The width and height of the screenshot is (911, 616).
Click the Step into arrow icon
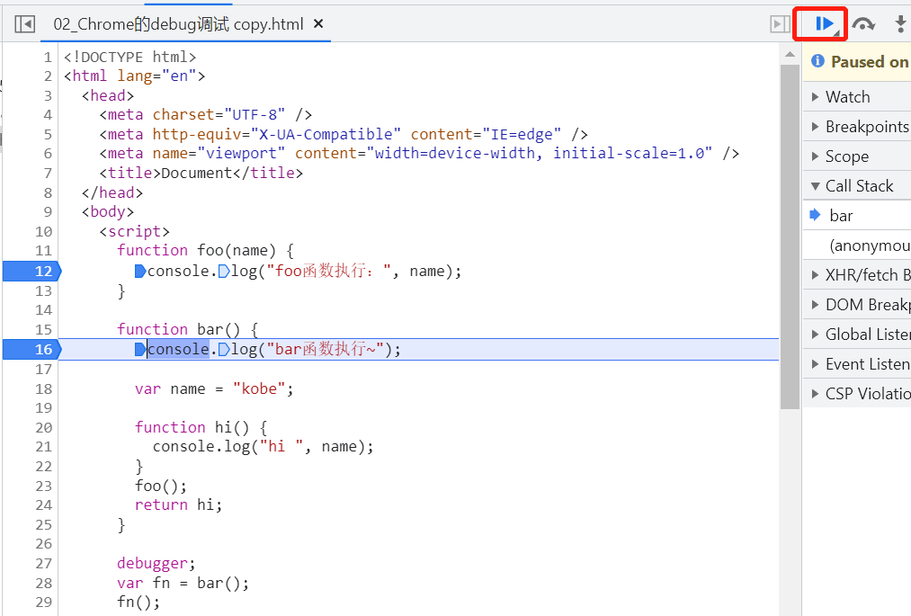point(899,24)
